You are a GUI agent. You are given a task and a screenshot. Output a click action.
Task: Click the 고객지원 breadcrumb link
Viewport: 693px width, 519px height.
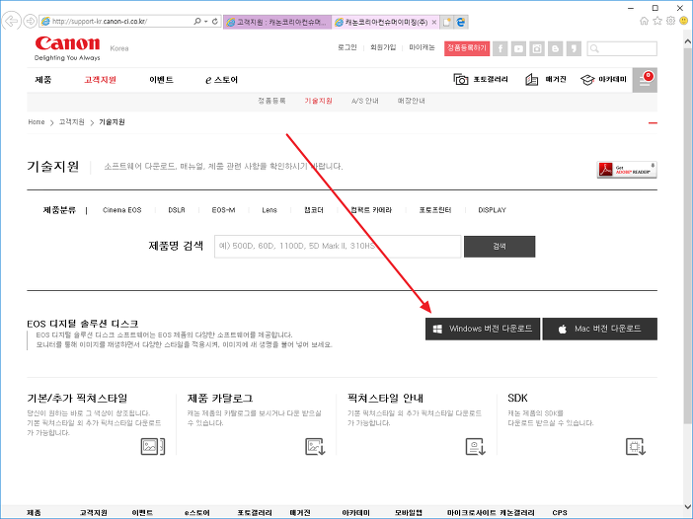coord(72,122)
